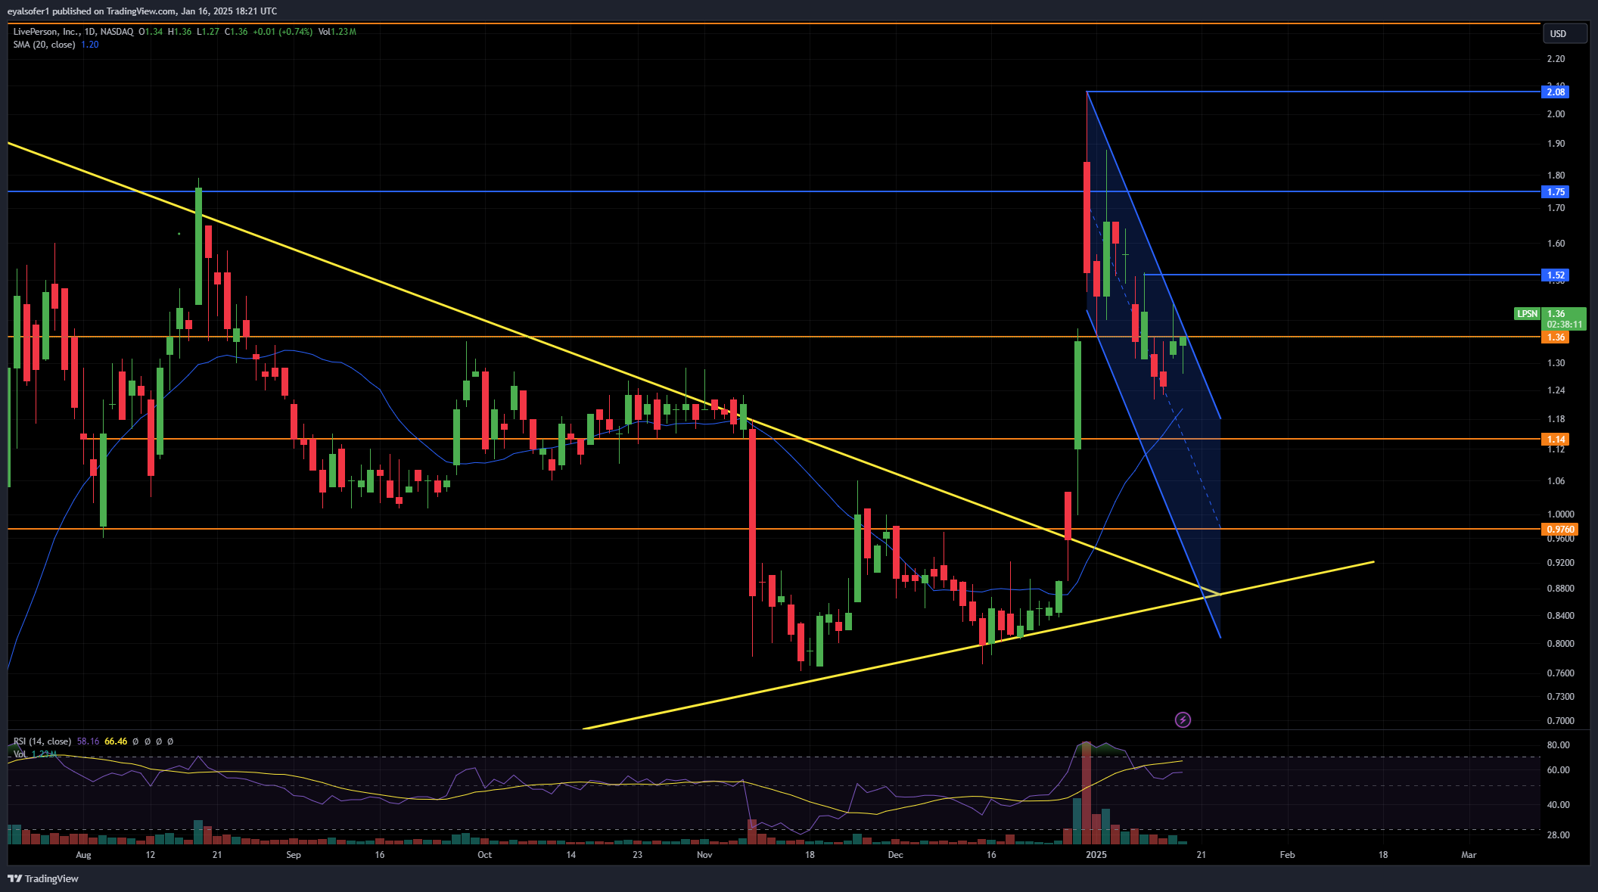Select the orange 0.9760 price label
The height and width of the screenshot is (892, 1598).
(1559, 530)
